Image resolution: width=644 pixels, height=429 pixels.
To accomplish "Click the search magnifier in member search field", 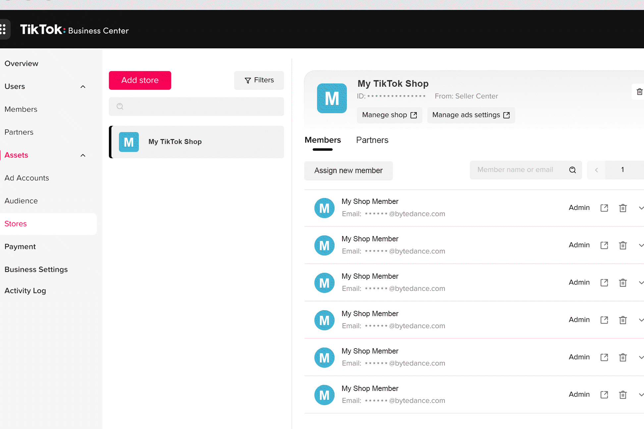I will click(572, 170).
